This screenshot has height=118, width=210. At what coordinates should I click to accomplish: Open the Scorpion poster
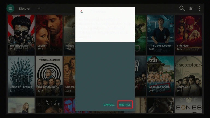coord(188,76)
